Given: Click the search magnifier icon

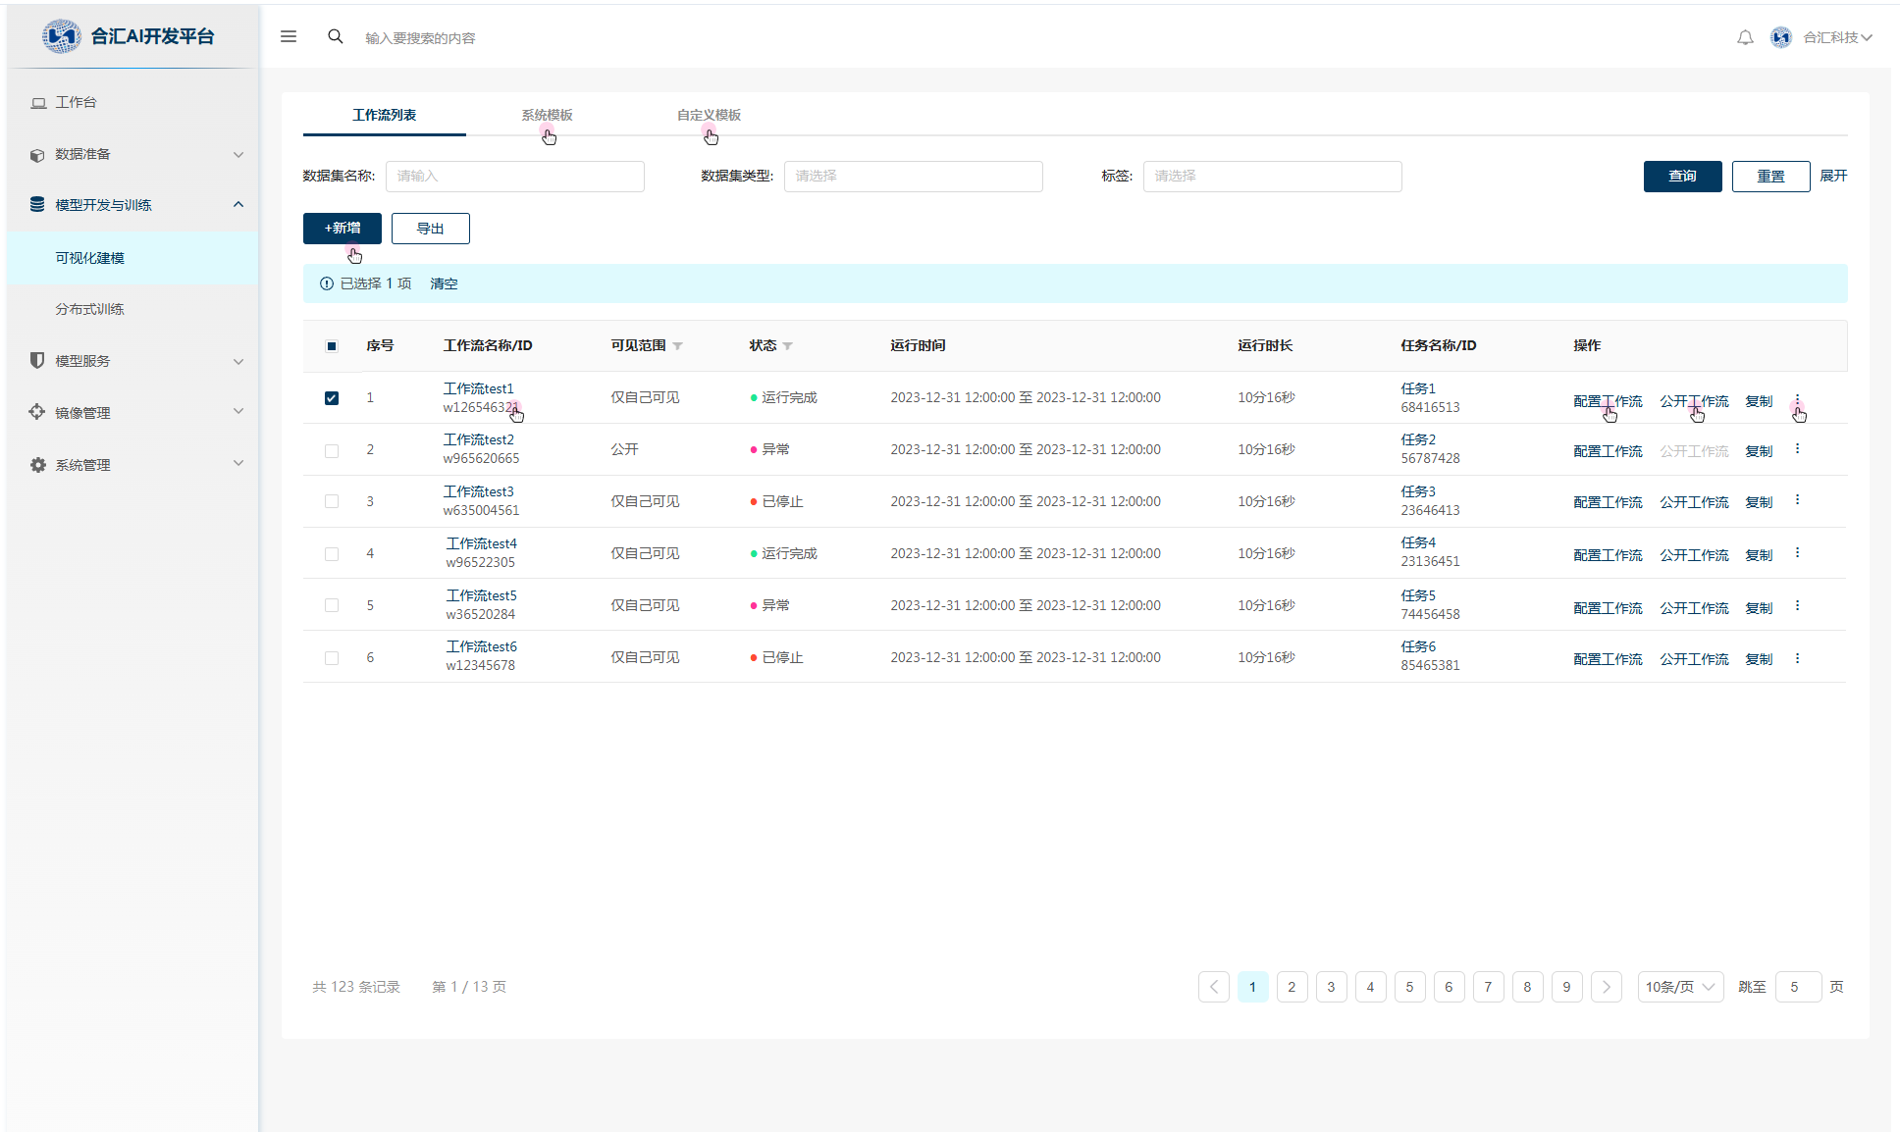Looking at the screenshot, I should click(x=336, y=36).
